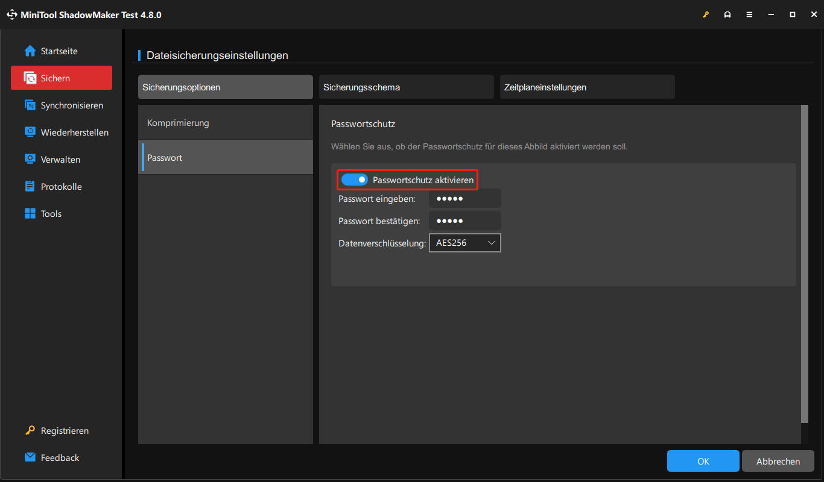Viewport: 824px width, 482px height.
Task: Click the yellow key license icon
Action: 706,14
